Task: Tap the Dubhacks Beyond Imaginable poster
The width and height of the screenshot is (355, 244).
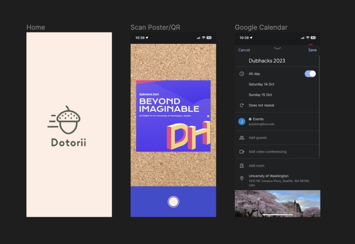Action: point(173,116)
